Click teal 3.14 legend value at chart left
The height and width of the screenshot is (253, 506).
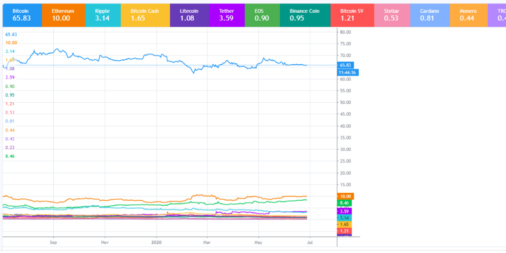[x=10, y=51]
